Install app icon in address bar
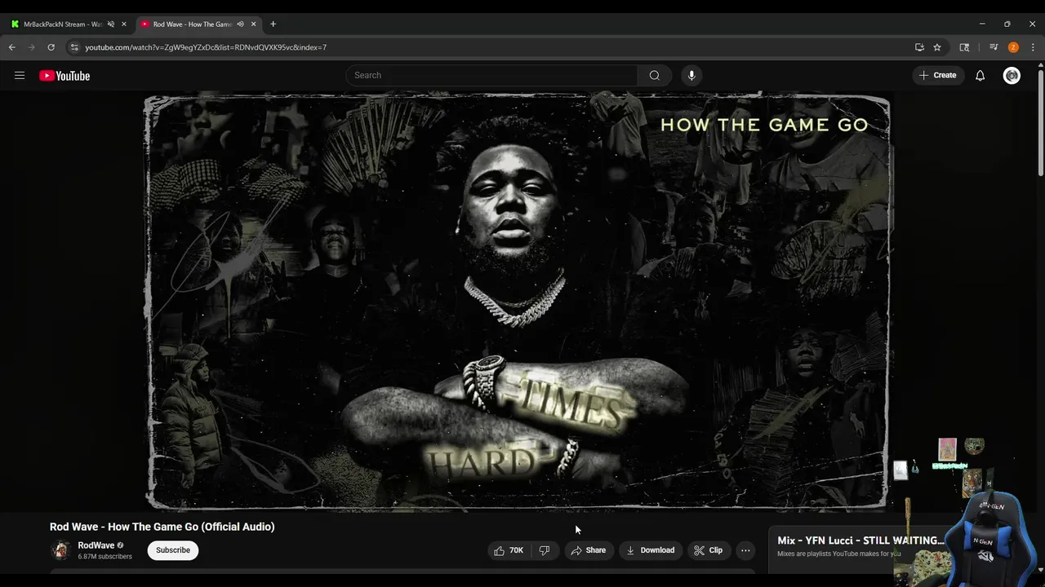 [x=919, y=47]
